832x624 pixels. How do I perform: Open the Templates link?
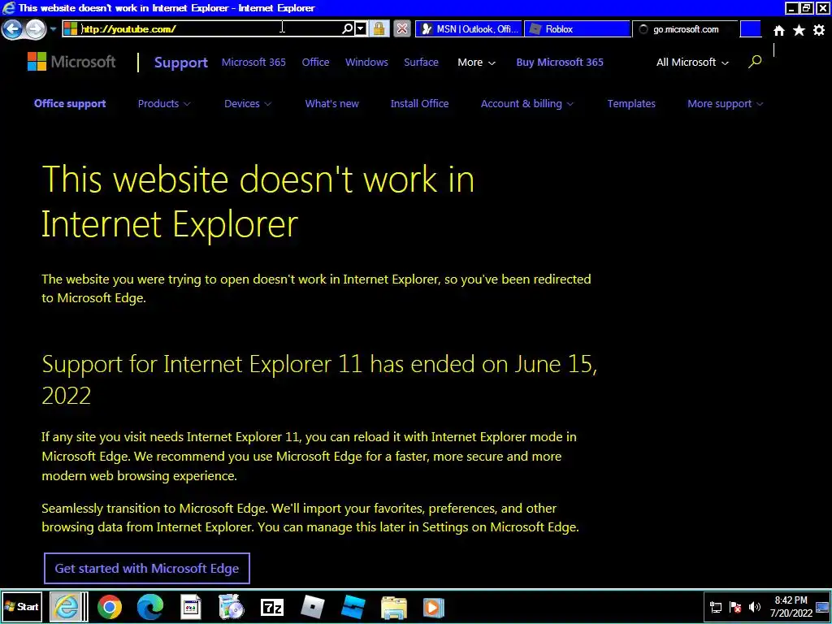pos(631,103)
